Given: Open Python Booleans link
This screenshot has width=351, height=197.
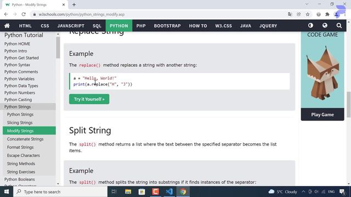Looking at the screenshot, I should (x=20, y=179).
